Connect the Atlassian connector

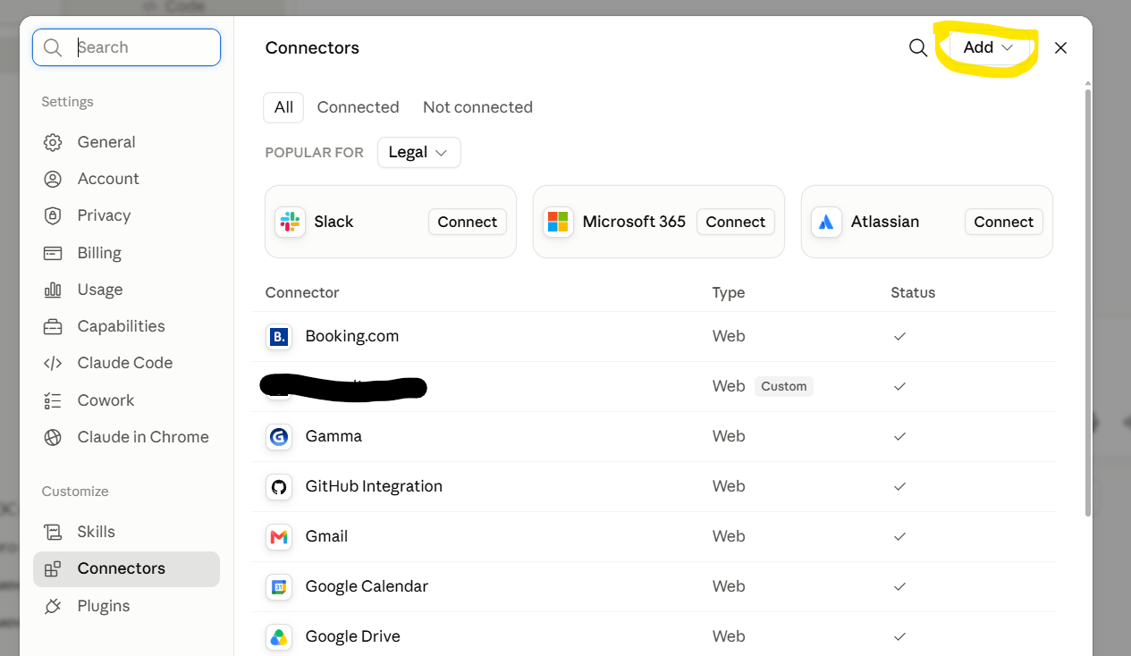(1004, 222)
